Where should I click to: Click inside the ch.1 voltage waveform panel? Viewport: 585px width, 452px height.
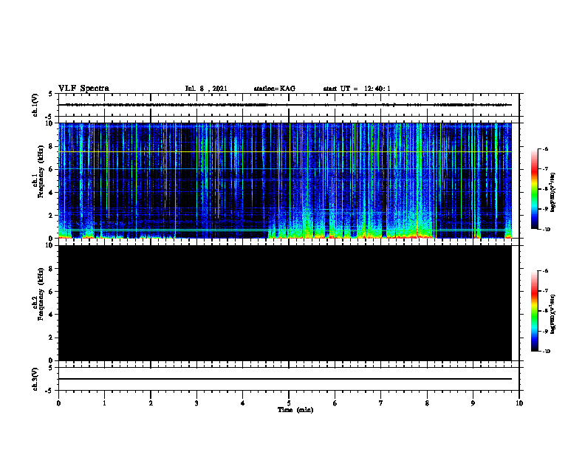[x=289, y=105]
